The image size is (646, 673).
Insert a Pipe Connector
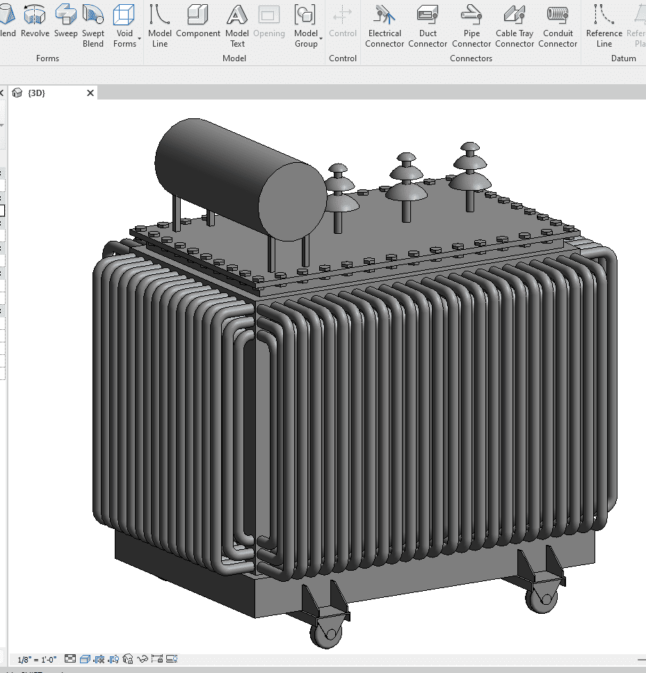[471, 26]
